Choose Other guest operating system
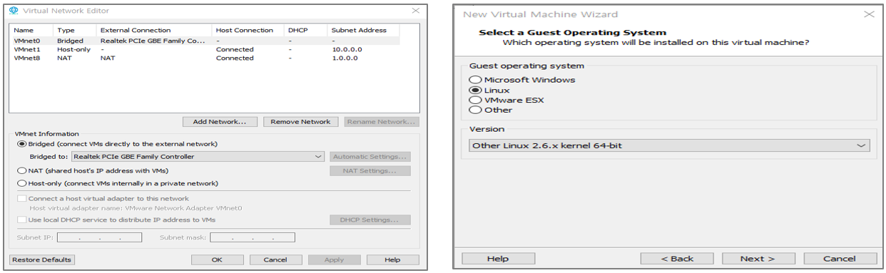The width and height of the screenshot is (886, 273). click(475, 110)
